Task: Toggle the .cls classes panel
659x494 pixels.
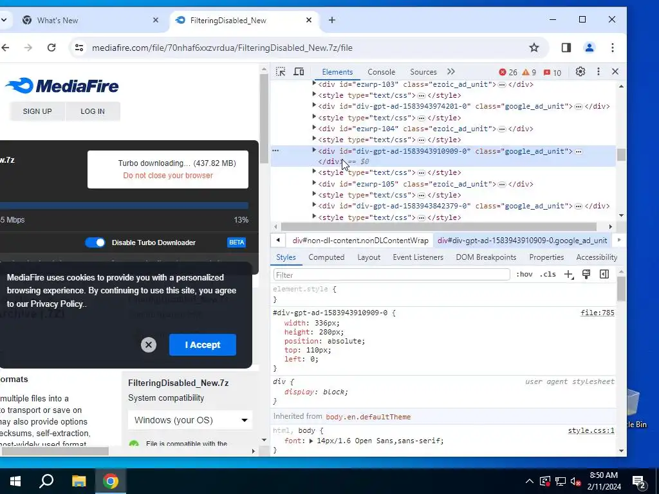Action: pyautogui.click(x=548, y=274)
